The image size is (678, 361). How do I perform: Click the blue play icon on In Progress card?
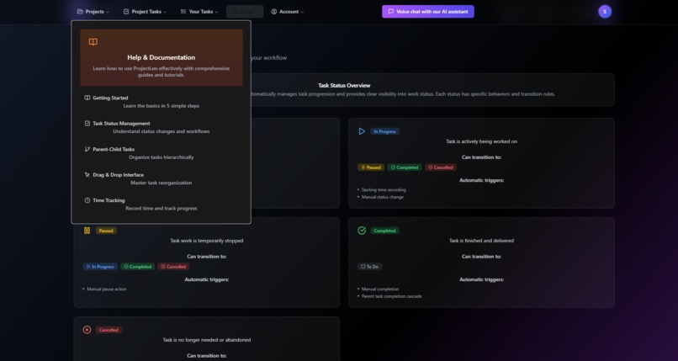coord(362,131)
